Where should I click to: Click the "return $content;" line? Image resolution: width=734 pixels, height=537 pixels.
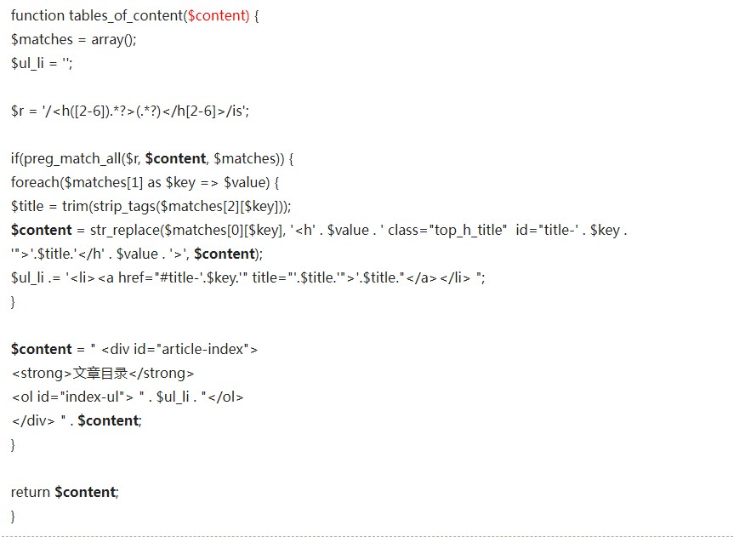[65, 492]
